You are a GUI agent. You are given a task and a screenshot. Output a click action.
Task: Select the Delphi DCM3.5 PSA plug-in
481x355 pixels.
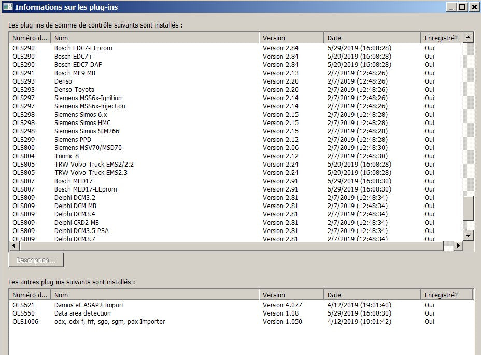pos(236,230)
